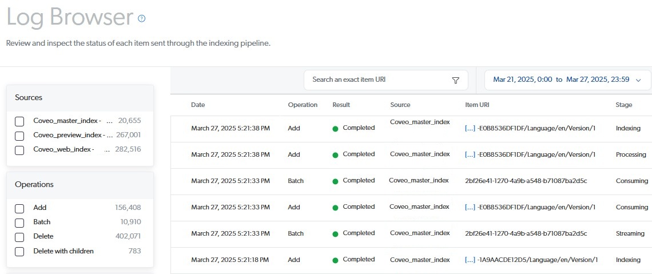Screen dimensions: 652x274
Task: Click the 282,516 count for Coveo_web_index
Action: (x=129, y=149)
